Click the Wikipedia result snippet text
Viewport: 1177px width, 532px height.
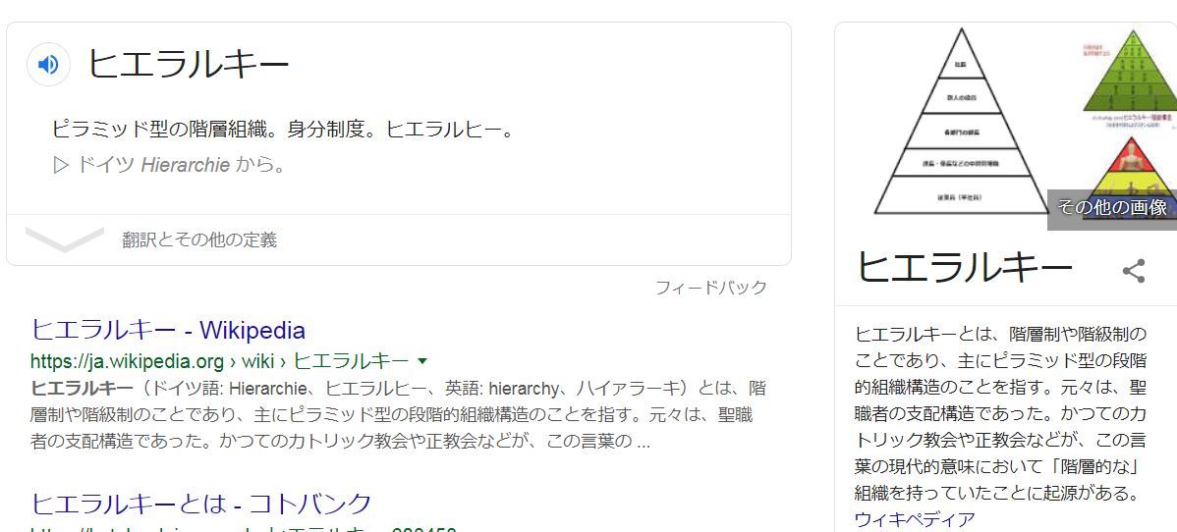tap(398, 415)
